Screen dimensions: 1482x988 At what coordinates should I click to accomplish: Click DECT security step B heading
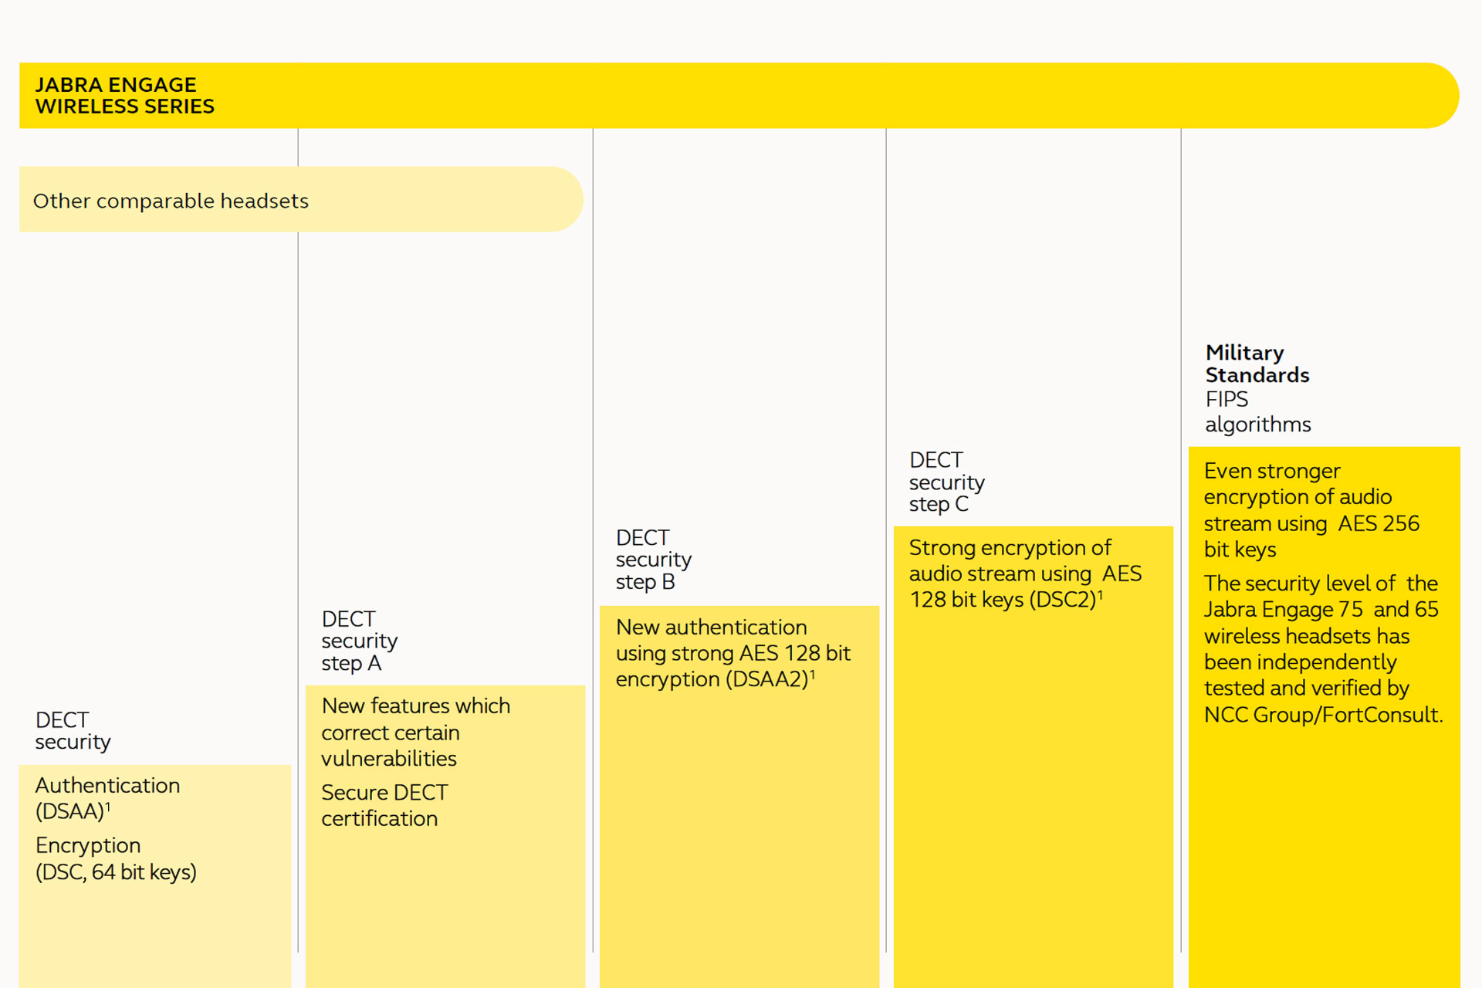click(x=653, y=560)
